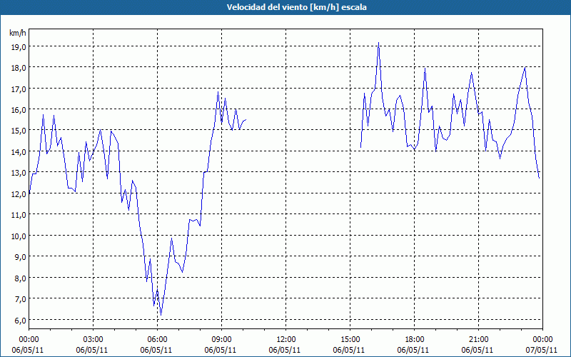Click the "12:00" time label
Screen dimensions: 571x357
click(x=286, y=340)
